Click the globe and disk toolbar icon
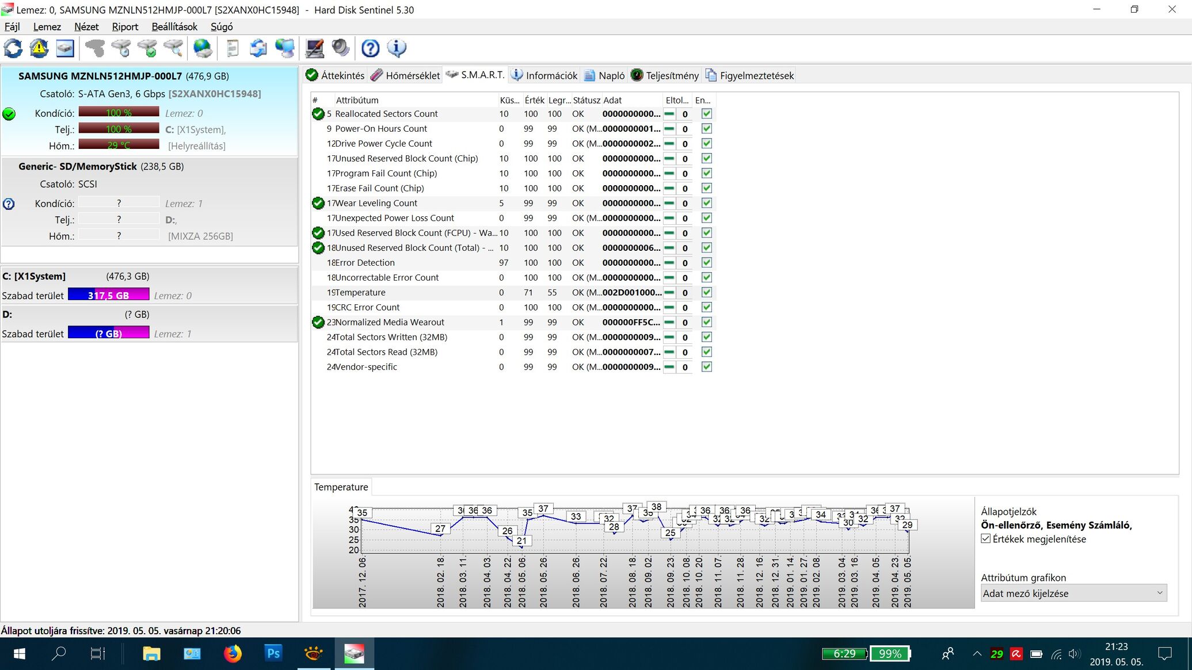The image size is (1192, 670). 203,48
